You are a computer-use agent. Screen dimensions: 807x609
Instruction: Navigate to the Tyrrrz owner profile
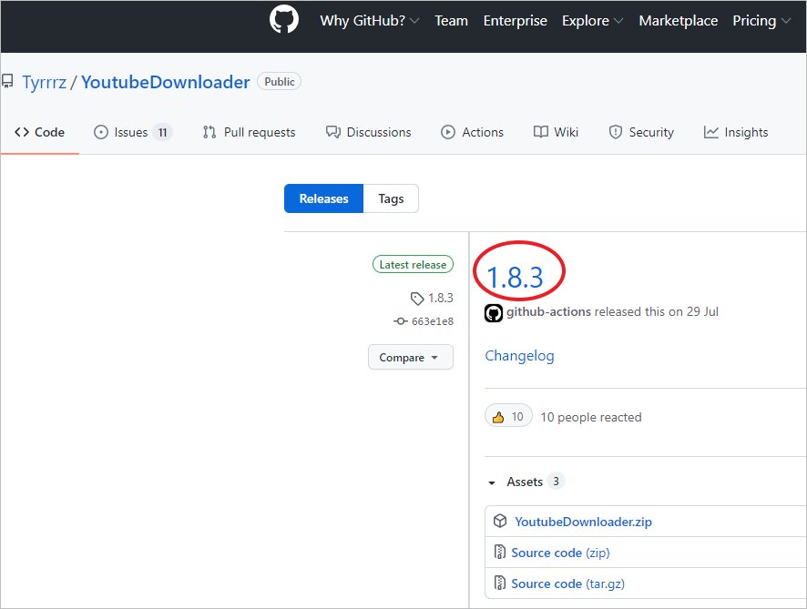pyautogui.click(x=47, y=82)
